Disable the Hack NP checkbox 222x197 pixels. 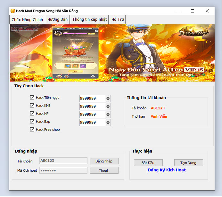[x=32, y=113]
